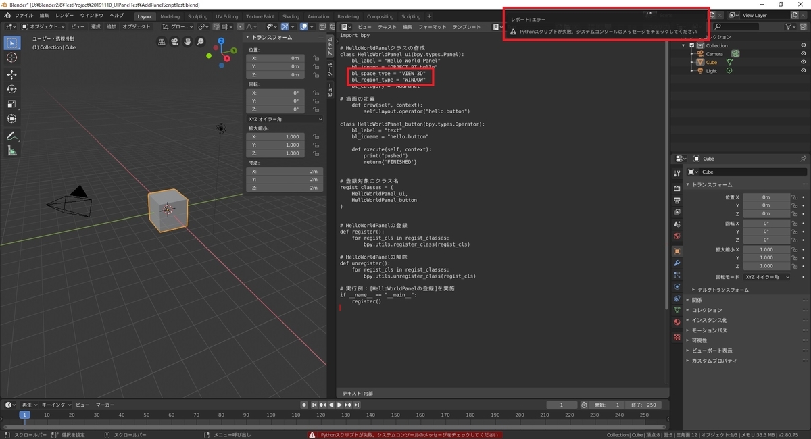Open text editor テンプレート menu
Viewport: 811px width, 439px height.
[467, 26]
